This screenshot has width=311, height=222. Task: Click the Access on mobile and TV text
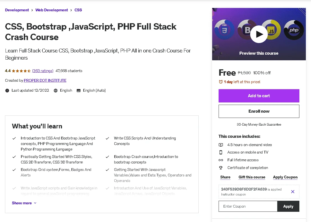click(x=248, y=152)
